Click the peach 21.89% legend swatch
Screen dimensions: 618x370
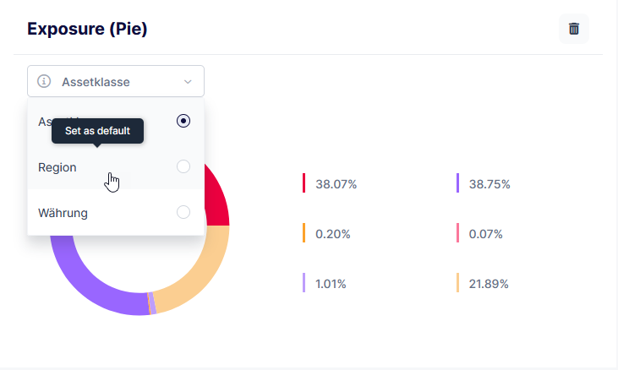[457, 283]
